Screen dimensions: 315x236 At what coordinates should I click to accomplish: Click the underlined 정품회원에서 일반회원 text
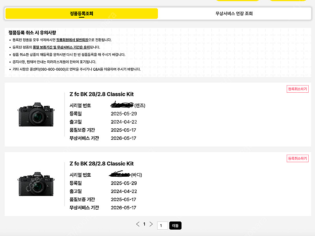point(72,40)
